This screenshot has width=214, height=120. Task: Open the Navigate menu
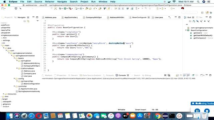[62, 2]
